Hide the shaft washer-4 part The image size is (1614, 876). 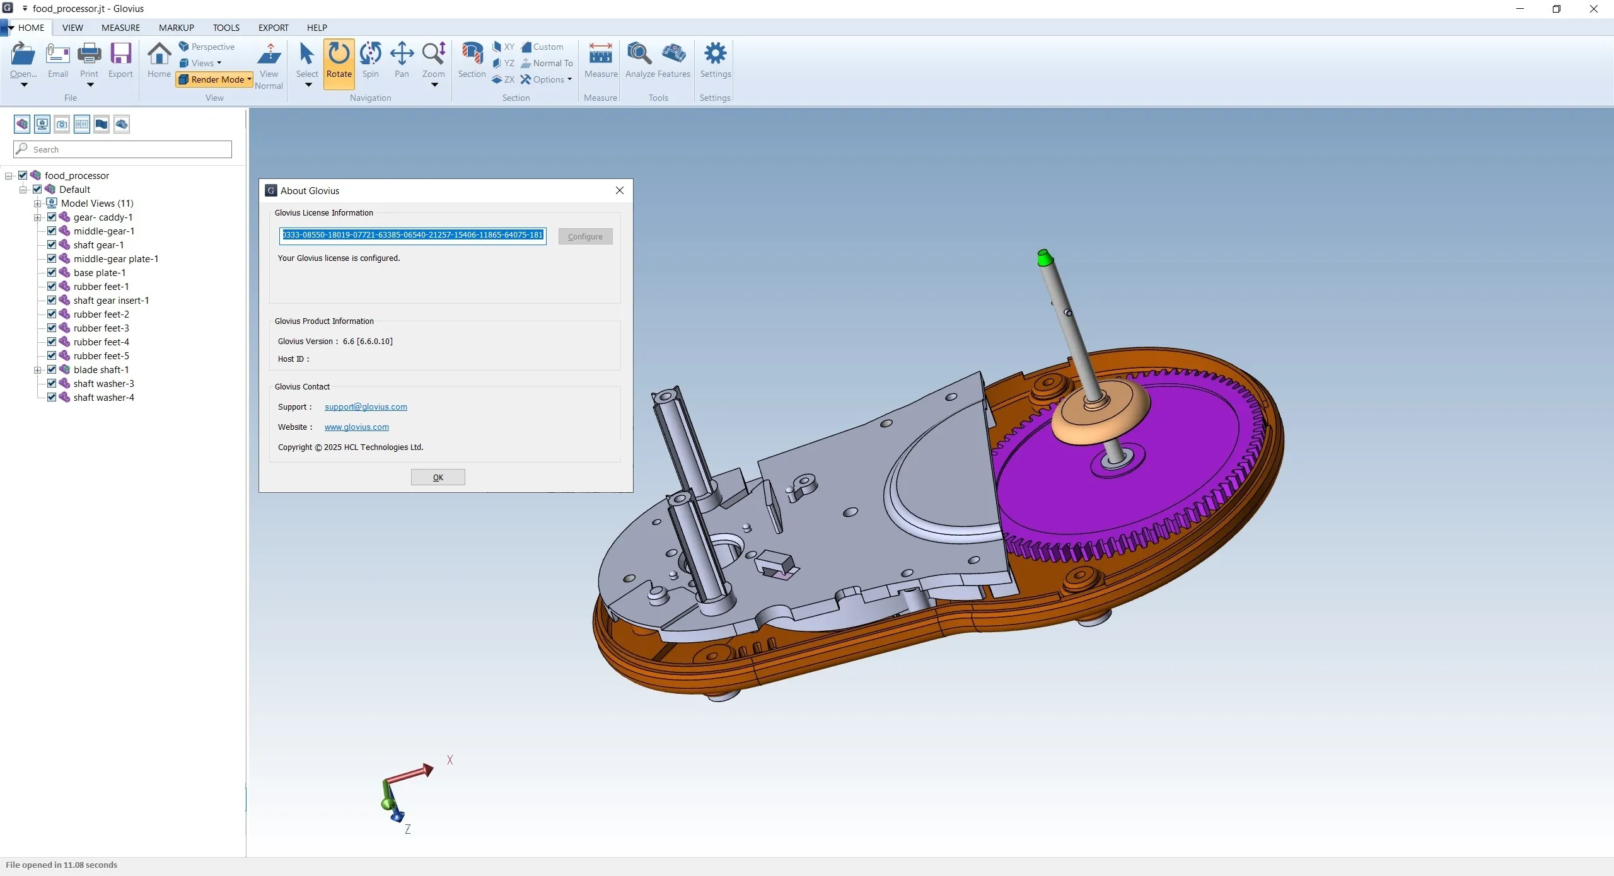[x=52, y=397]
